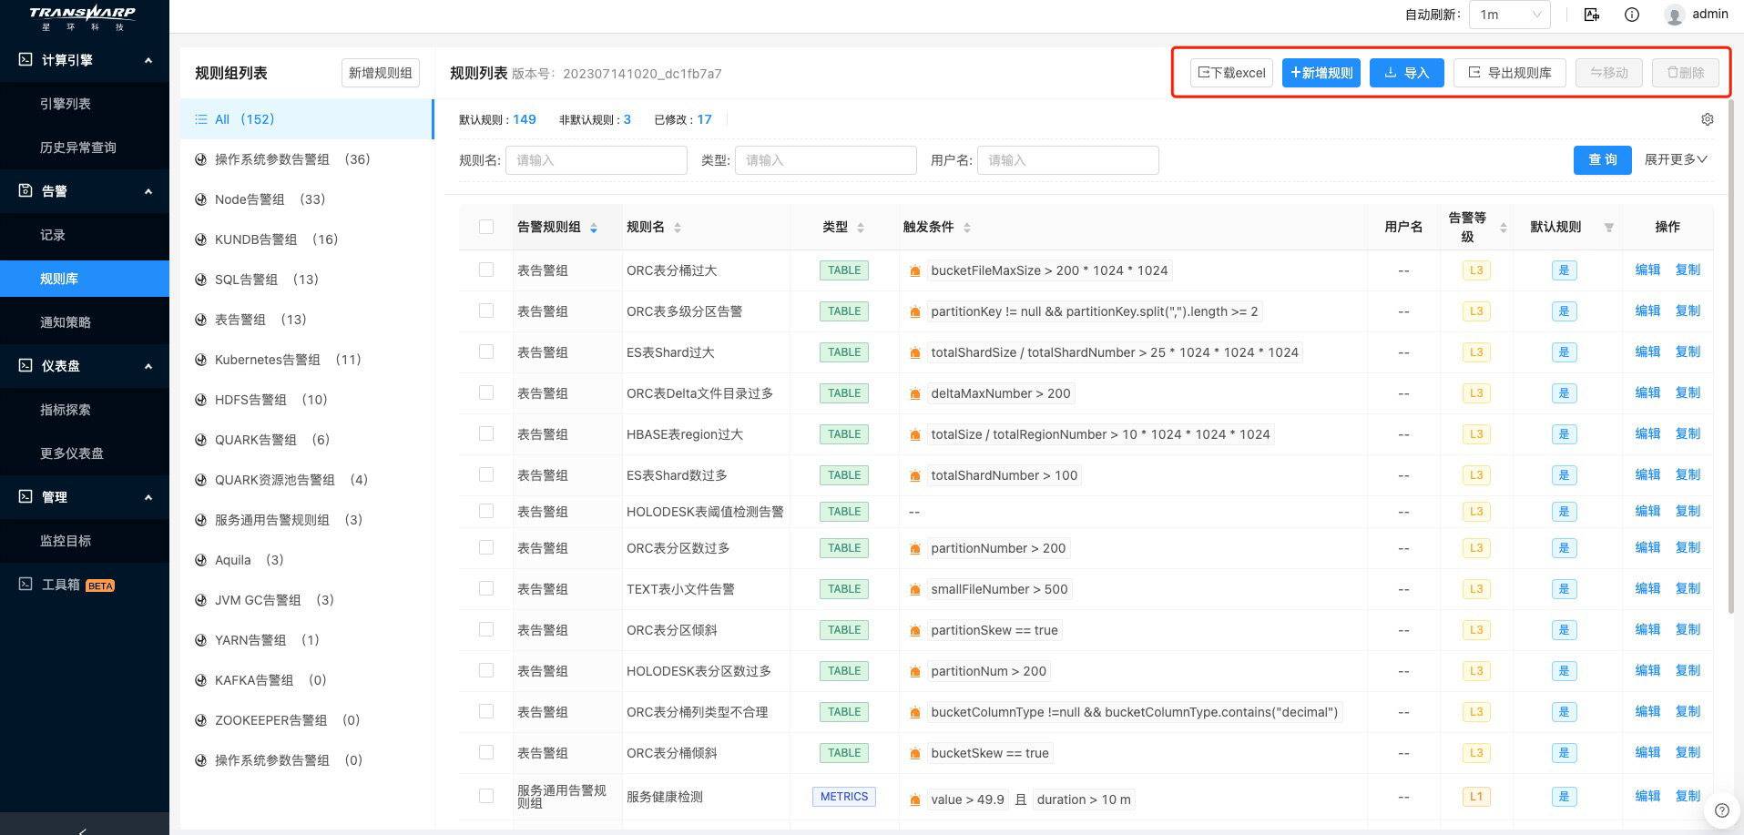
Task: Click the icon next to KUNDB告警组
Action: coord(200,239)
